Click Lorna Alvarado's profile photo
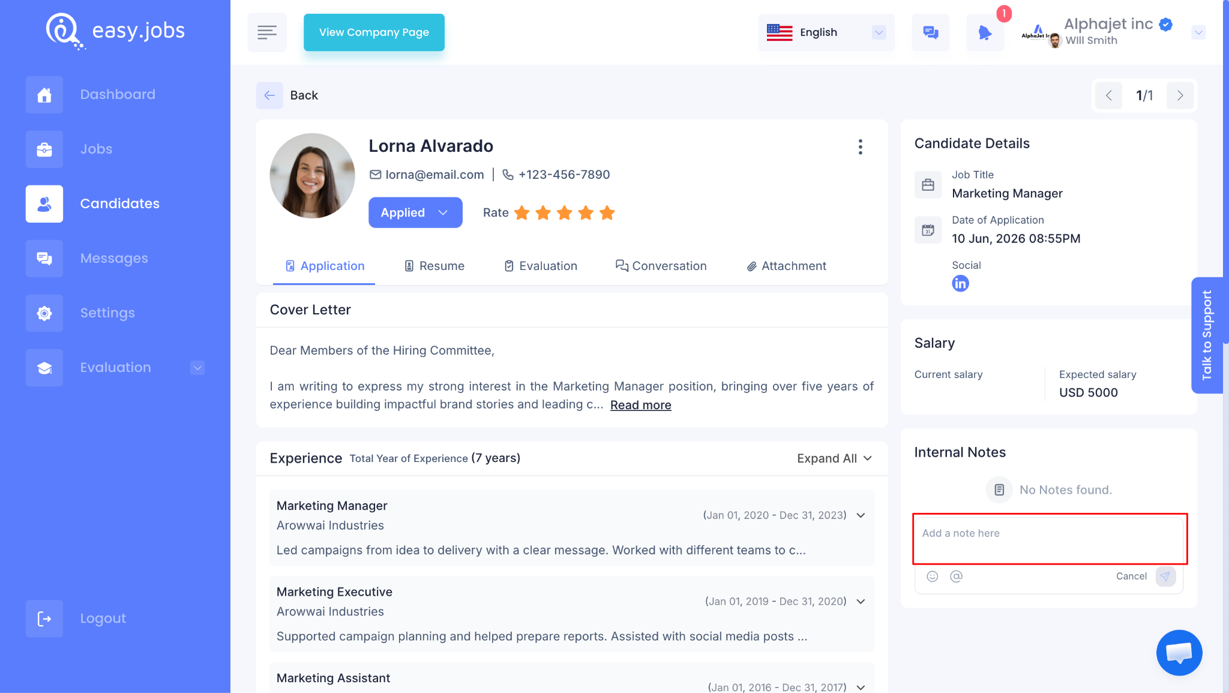1229x693 pixels. pyautogui.click(x=312, y=176)
